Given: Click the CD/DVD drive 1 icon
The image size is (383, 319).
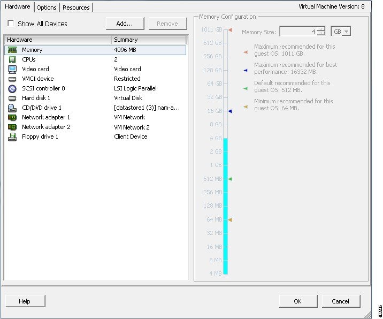Looking at the screenshot, I should click(x=12, y=108).
